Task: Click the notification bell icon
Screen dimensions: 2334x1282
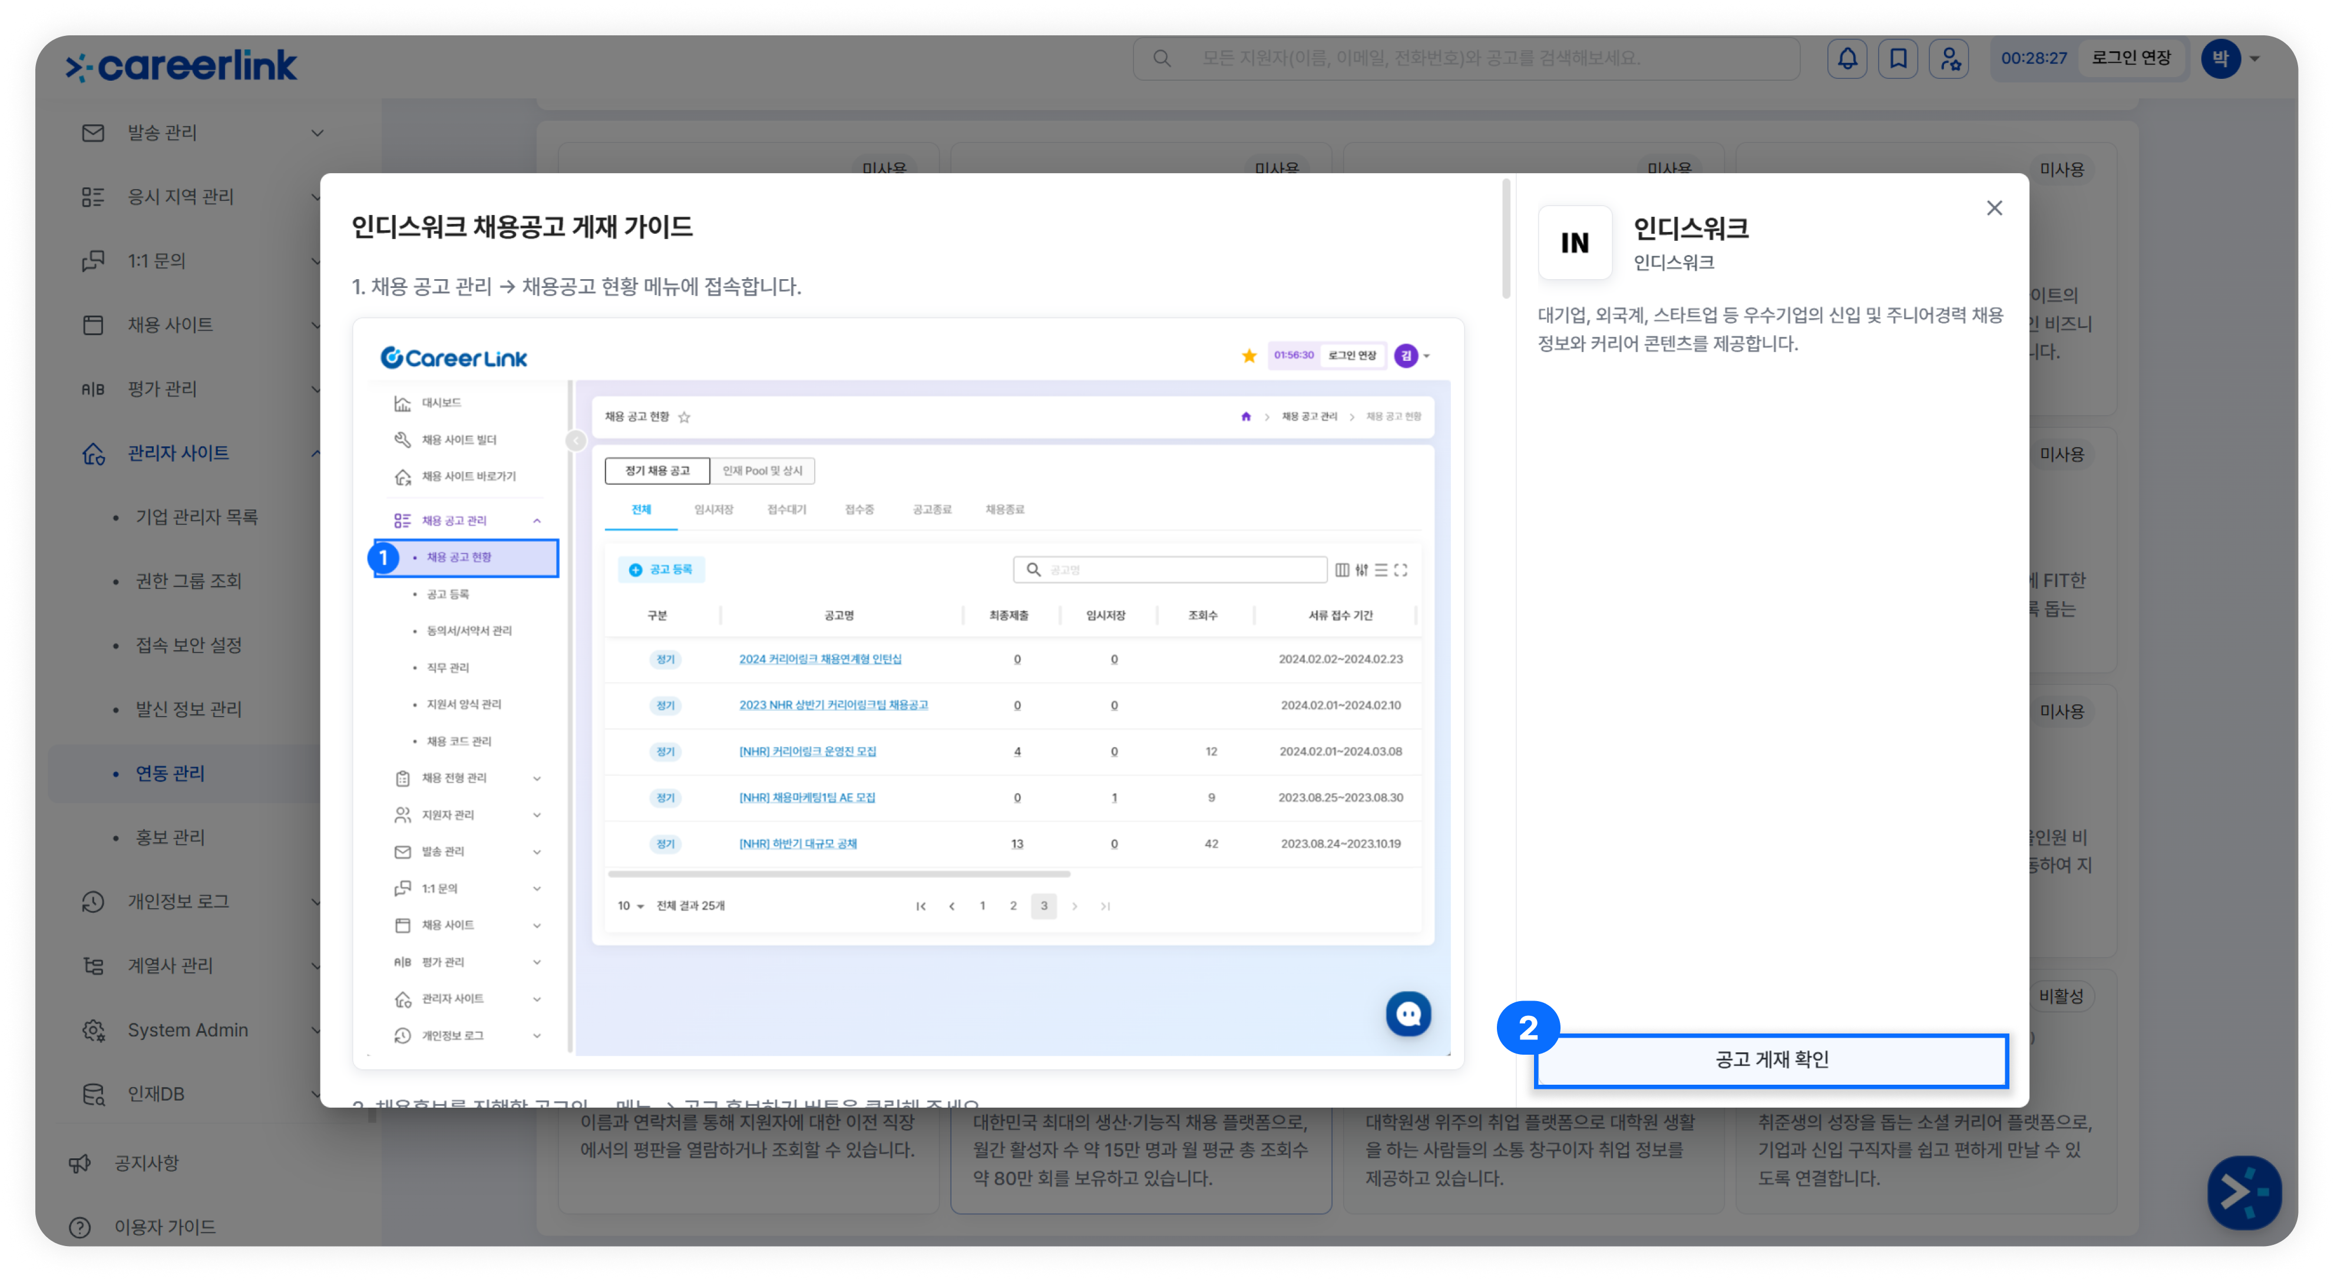Action: pyautogui.click(x=1847, y=59)
